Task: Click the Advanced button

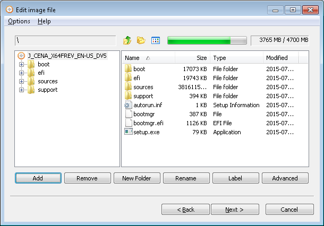Action: point(285,178)
